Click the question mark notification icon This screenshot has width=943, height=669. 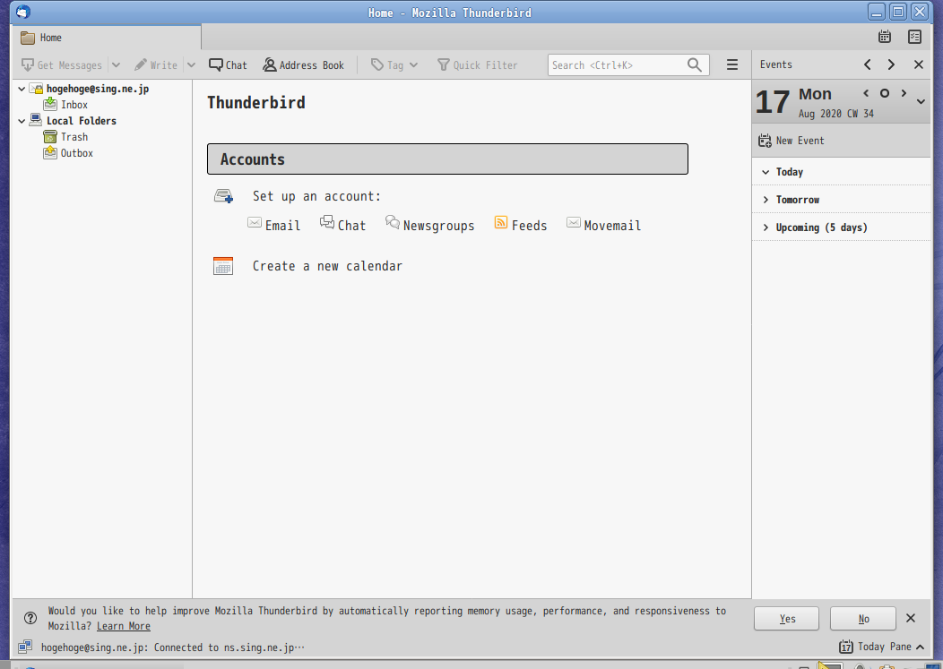pos(30,618)
